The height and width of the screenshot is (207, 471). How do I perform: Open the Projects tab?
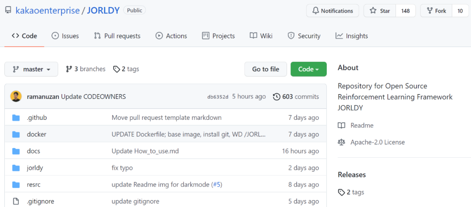[x=218, y=36]
